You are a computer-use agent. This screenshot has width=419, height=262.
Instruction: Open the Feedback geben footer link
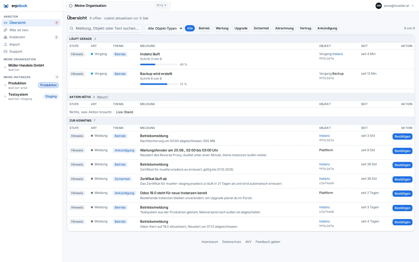(268, 242)
